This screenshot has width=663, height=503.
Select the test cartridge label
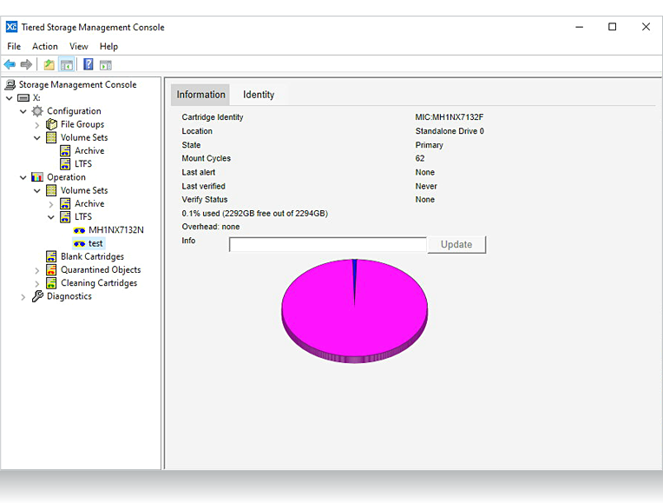tap(95, 243)
